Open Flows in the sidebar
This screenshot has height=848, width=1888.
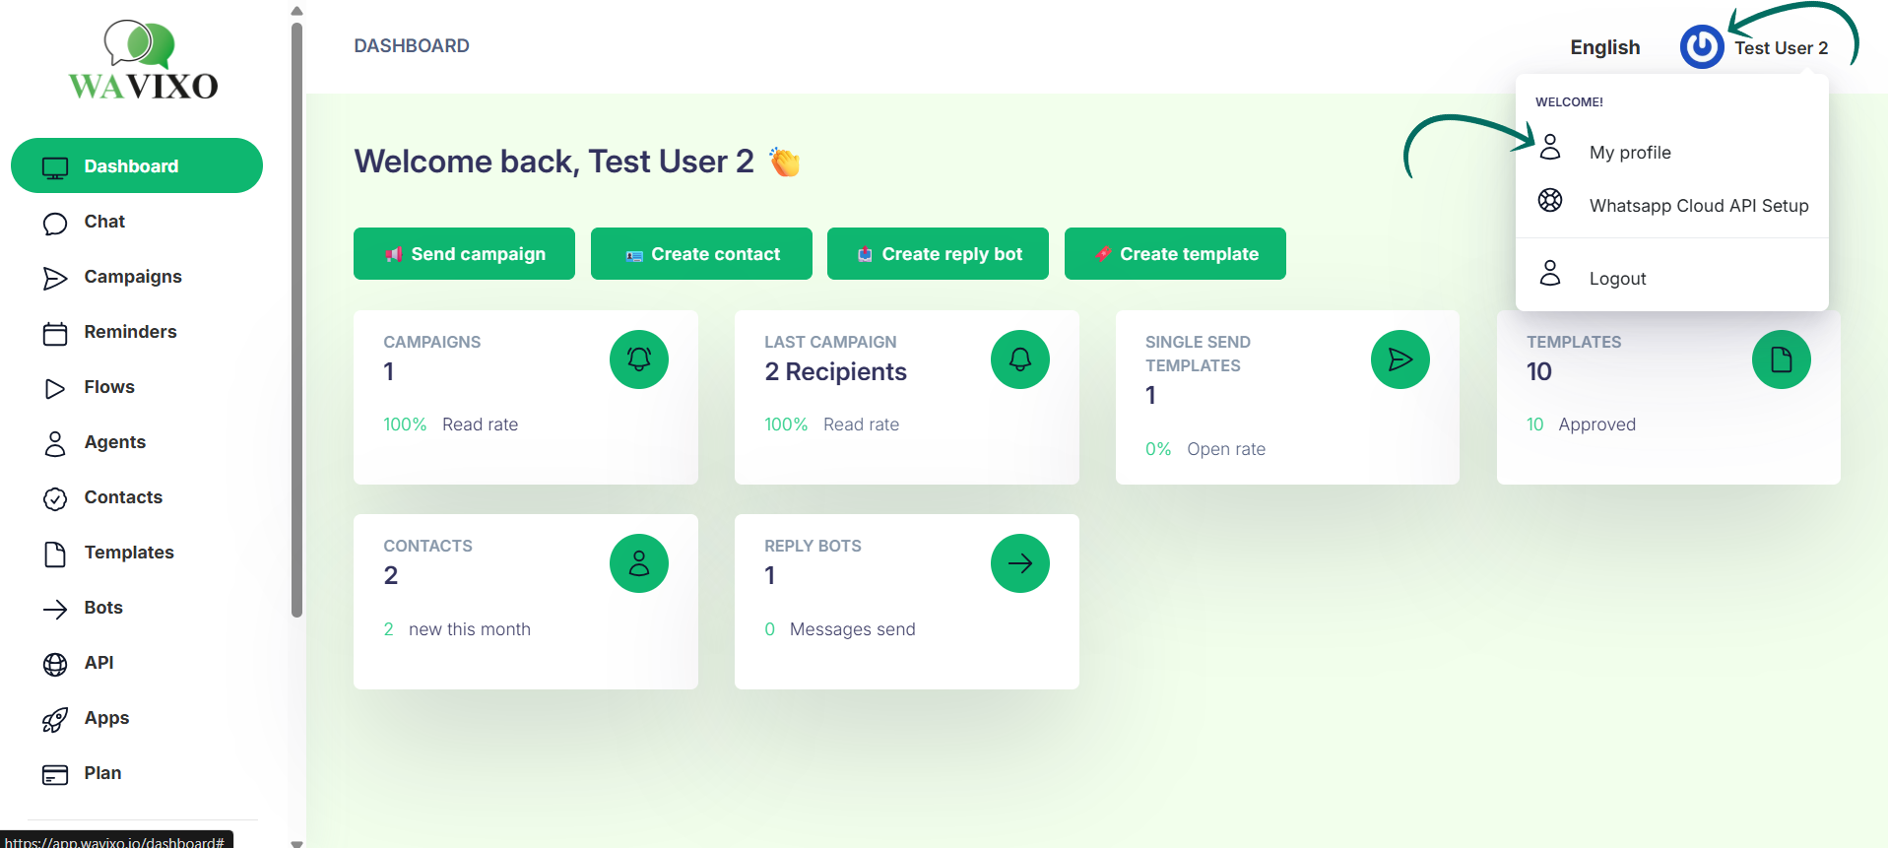(108, 387)
